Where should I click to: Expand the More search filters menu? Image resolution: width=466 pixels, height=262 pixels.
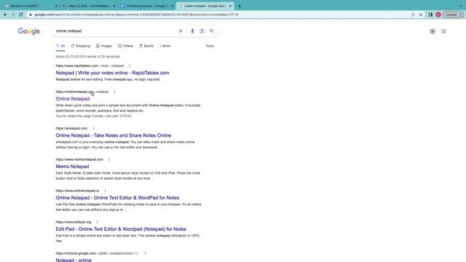pos(165,46)
